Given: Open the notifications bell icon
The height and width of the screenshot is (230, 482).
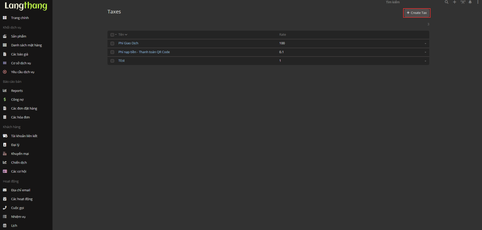Looking at the screenshot, I should [x=470, y=2].
